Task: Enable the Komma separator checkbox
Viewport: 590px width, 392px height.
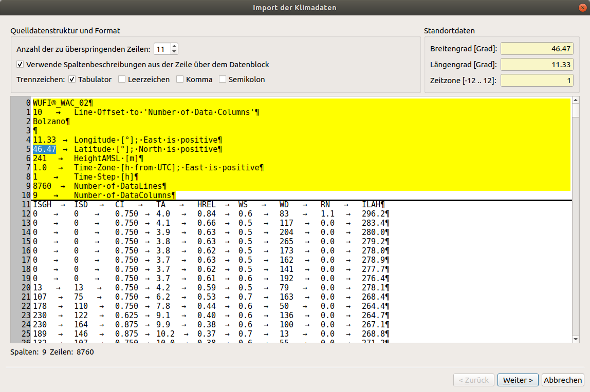Action: (x=180, y=79)
